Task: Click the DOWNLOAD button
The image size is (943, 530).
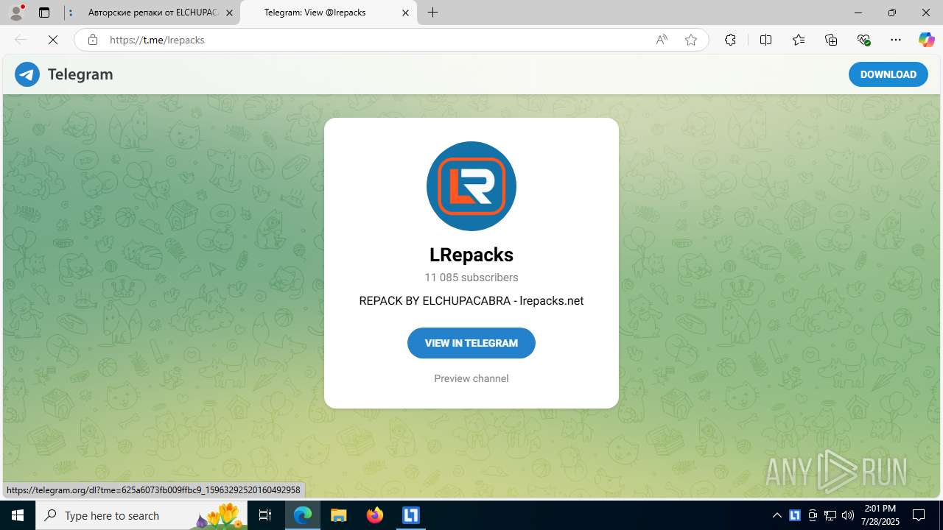Action: click(x=888, y=74)
